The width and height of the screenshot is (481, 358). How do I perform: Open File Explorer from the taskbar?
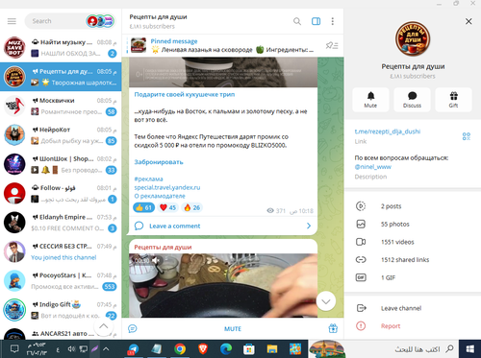click(x=272, y=349)
